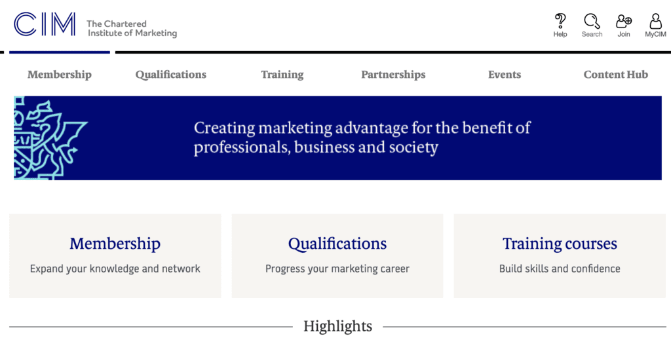Open the Membership navigation menu
The width and height of the screenshot is (671, 359).
click(x=60, y=75)
